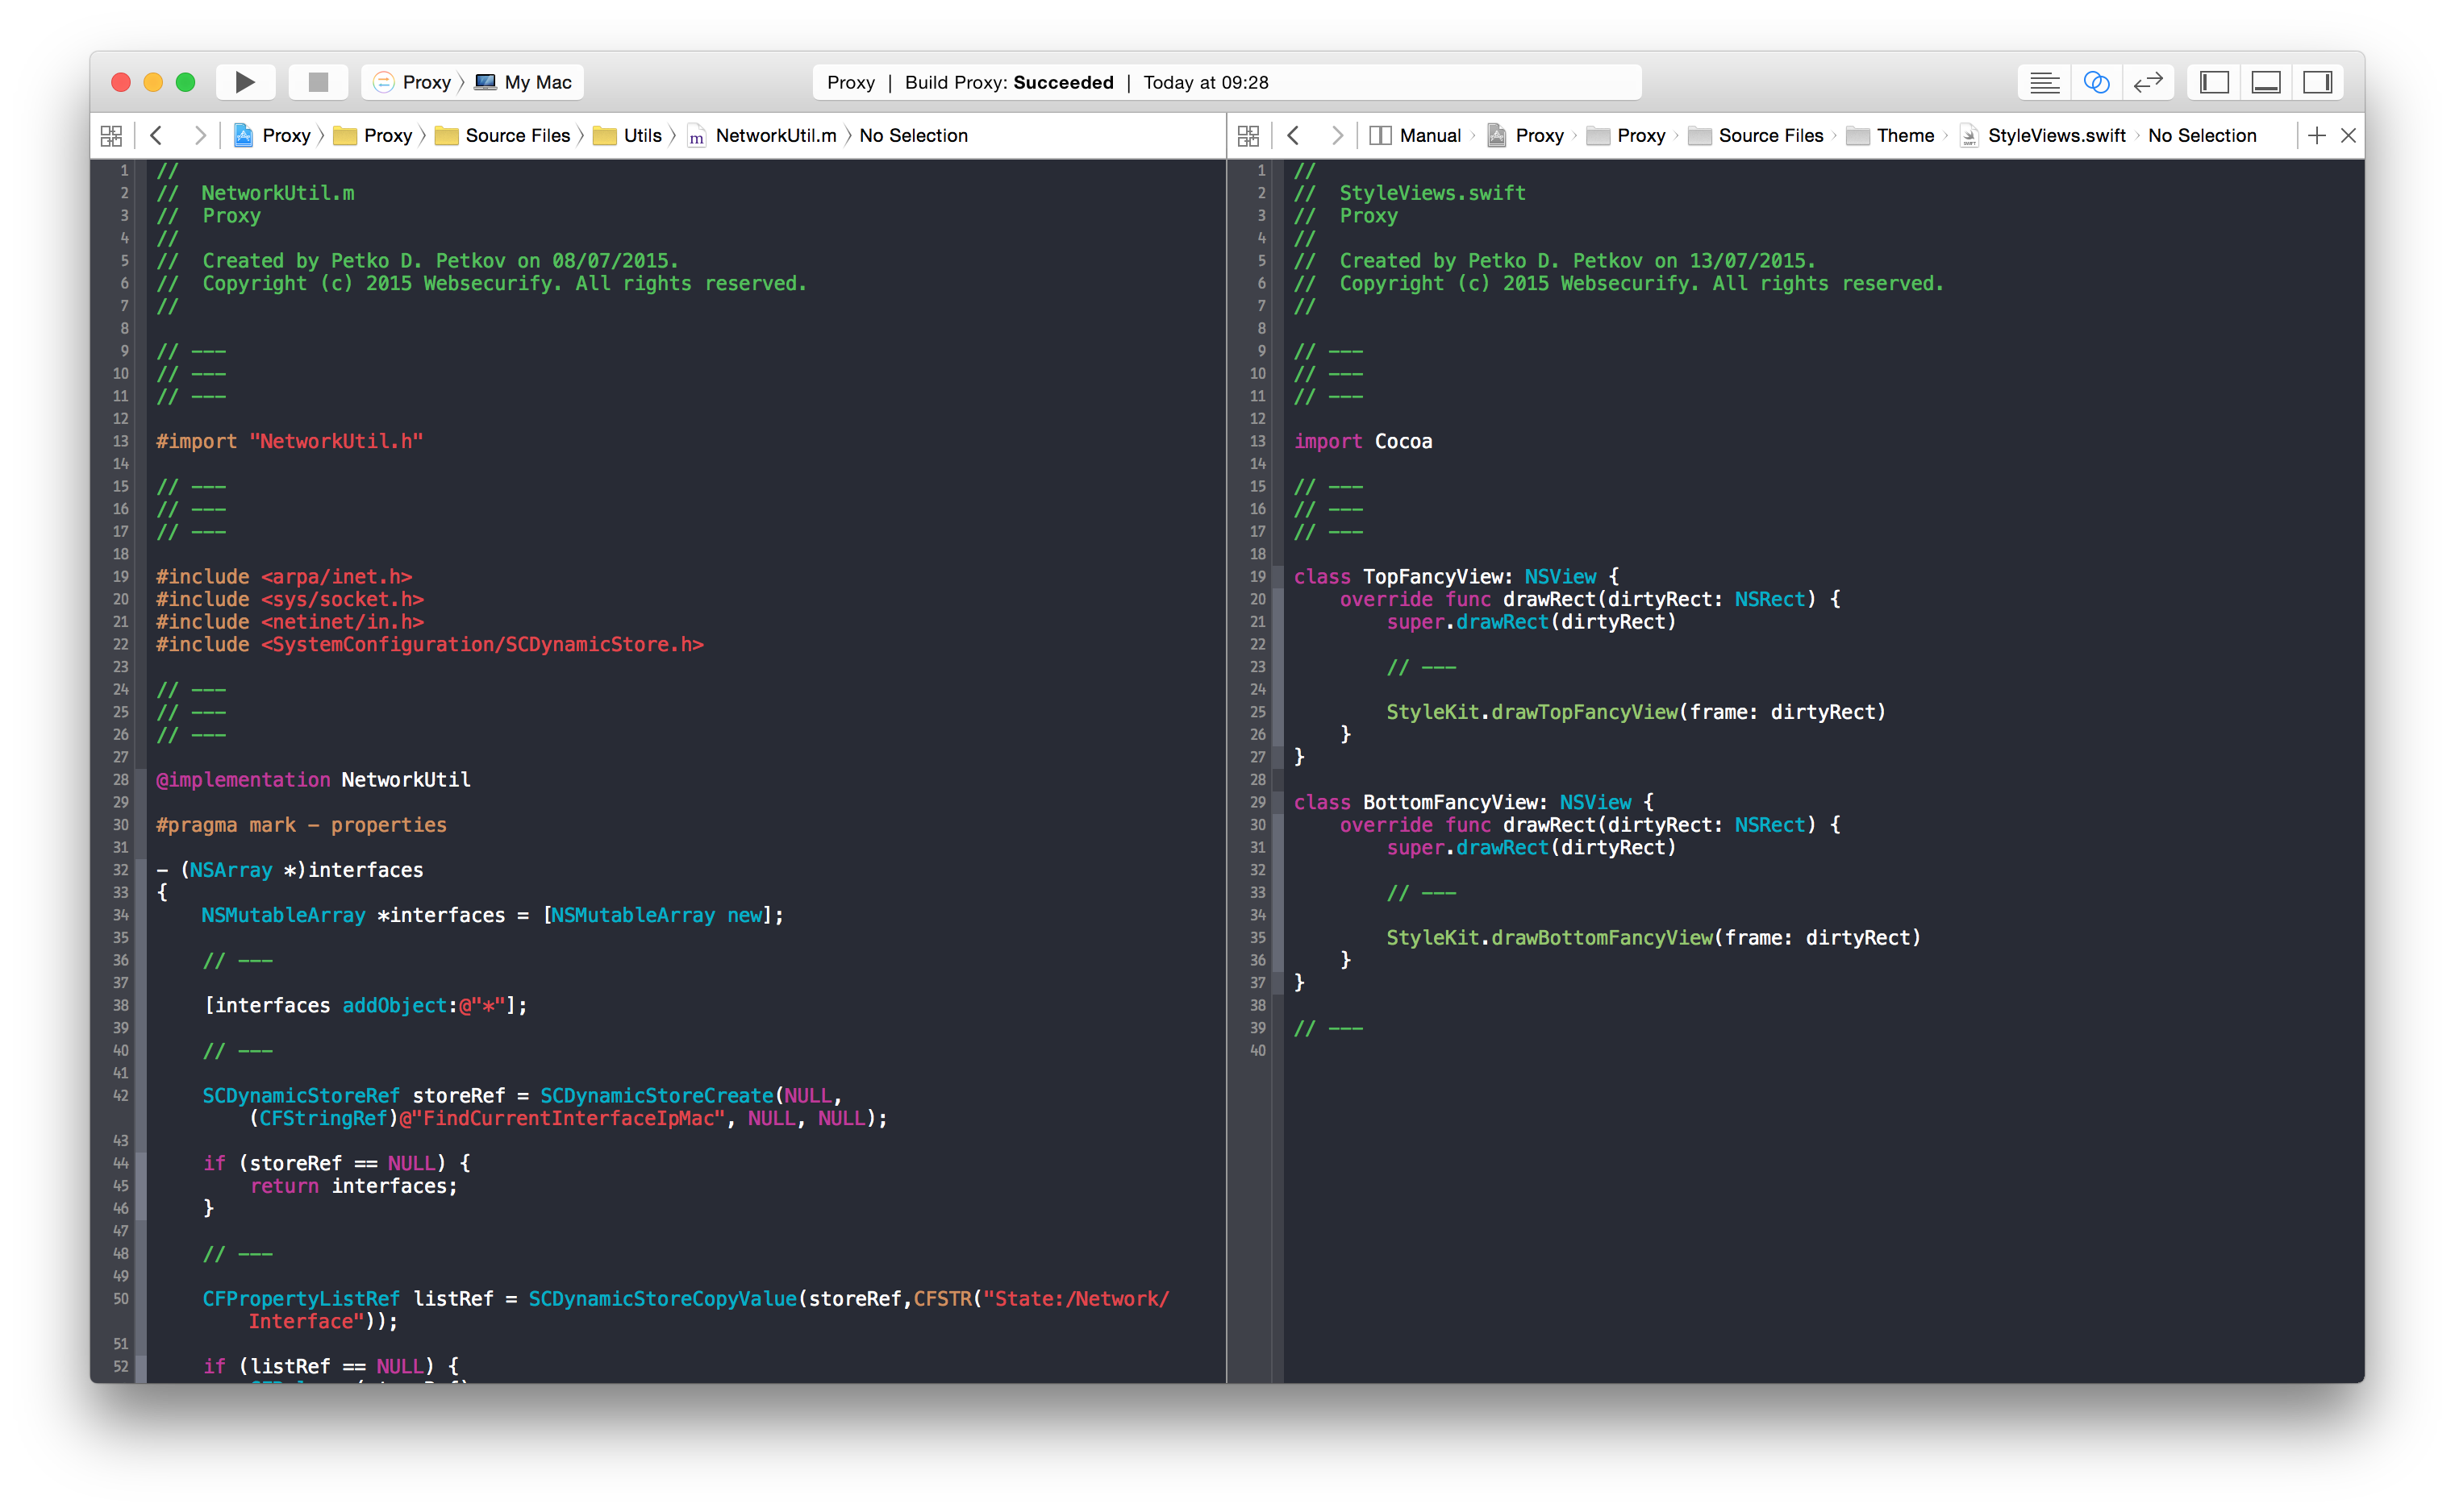Click SCDynamicStoreCreate call
Viewport: 2455px width, 1512px height.
(x=657, y=1096)
